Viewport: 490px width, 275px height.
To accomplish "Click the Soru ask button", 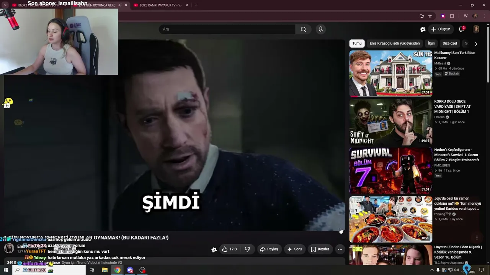I will pyautogui.click(x=294, y=249).
